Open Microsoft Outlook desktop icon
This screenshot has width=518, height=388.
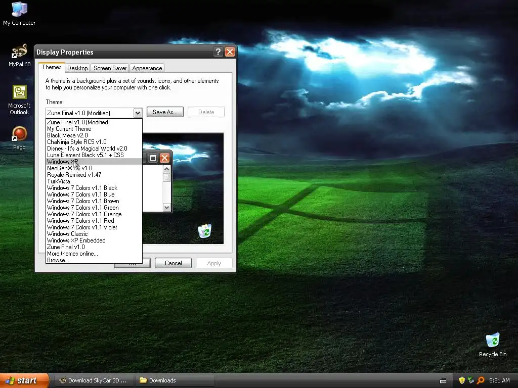(19, 100)
